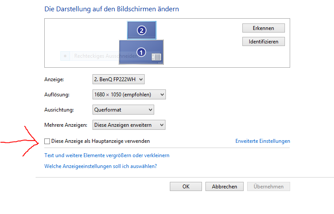
Task: Open Text und weitere Elemente vergrößern link
Action: pos(107,155)
